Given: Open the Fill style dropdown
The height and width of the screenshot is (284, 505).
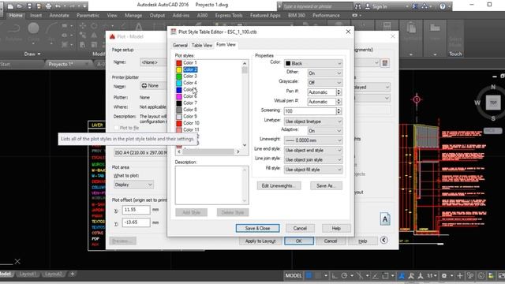Looking at the screenshot, I should (x=313, y=170).
